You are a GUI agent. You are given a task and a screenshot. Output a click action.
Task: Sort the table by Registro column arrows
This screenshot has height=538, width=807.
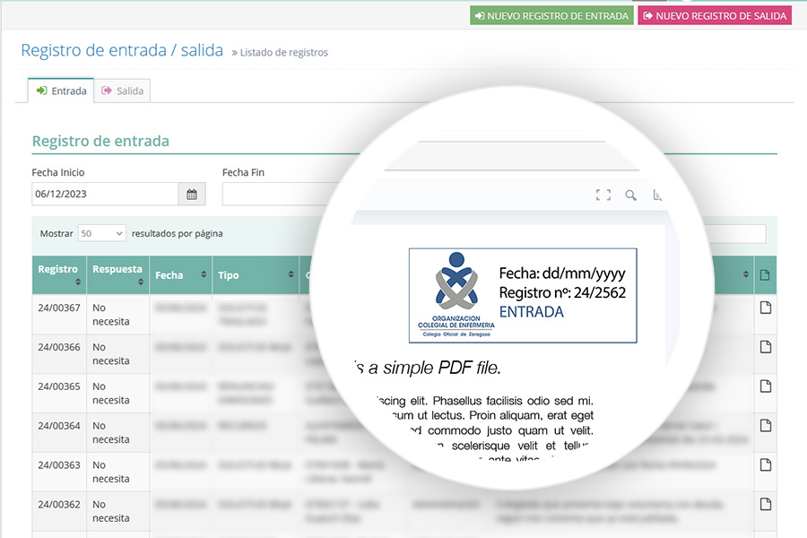[x=78, y=282]
